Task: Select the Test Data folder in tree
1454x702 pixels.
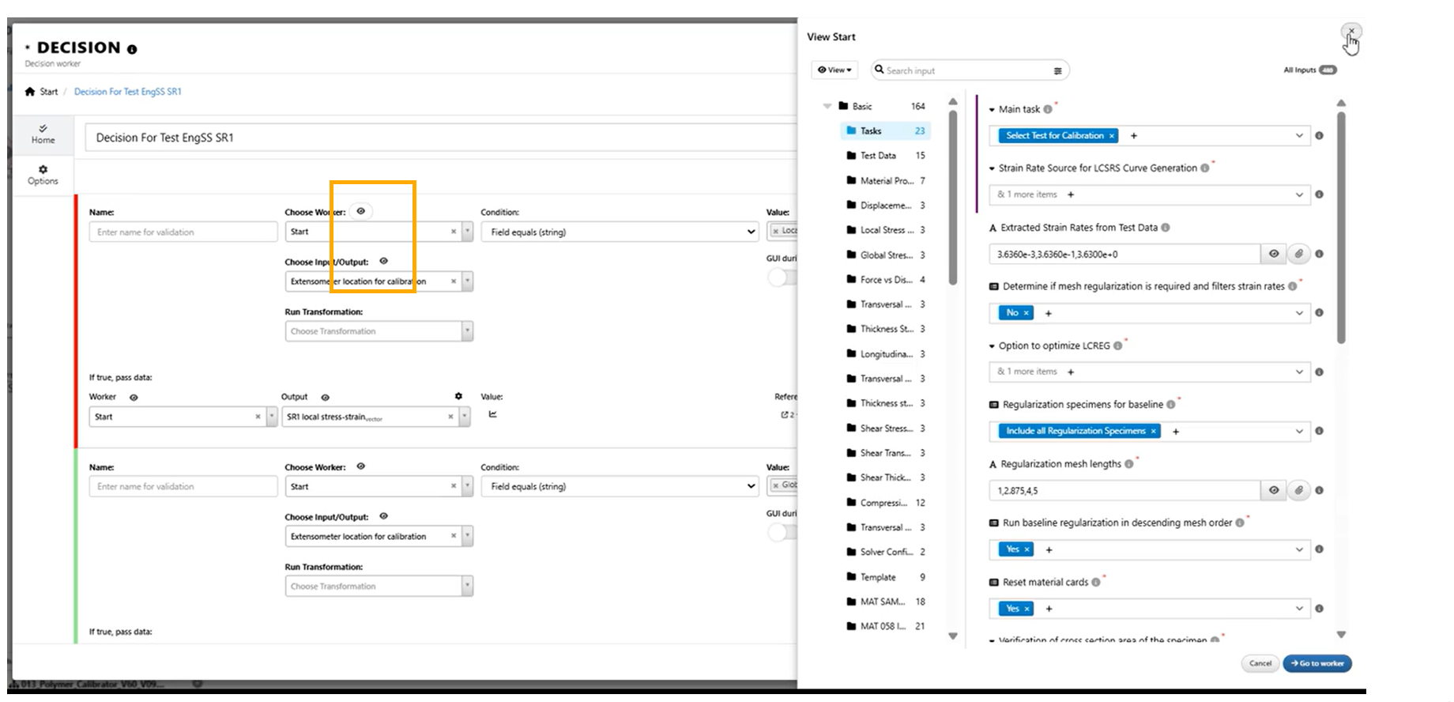Action: click(877, 156)
